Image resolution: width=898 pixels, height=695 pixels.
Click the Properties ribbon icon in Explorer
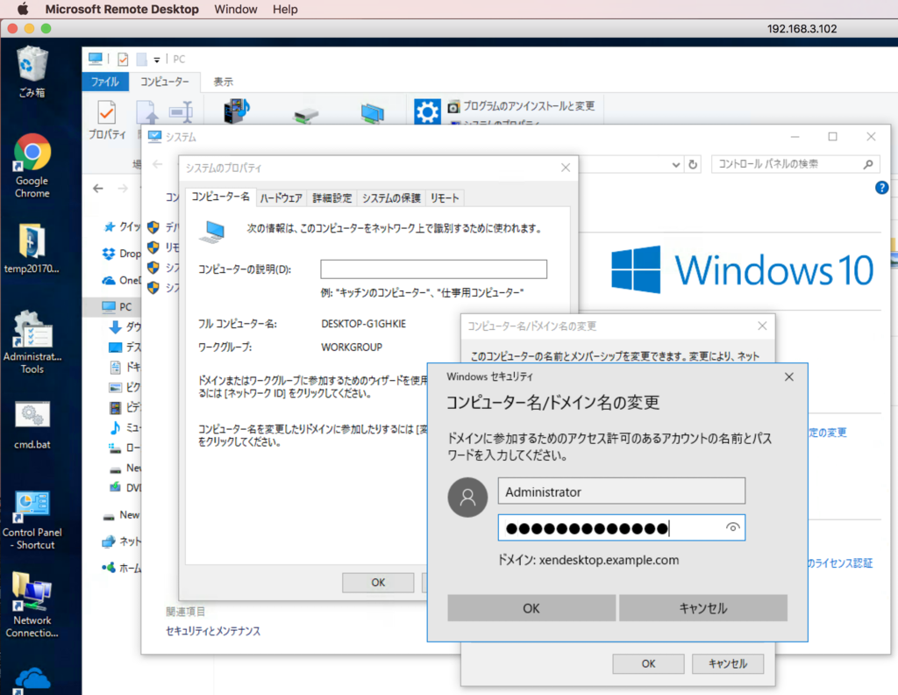(x=106, y=119)
